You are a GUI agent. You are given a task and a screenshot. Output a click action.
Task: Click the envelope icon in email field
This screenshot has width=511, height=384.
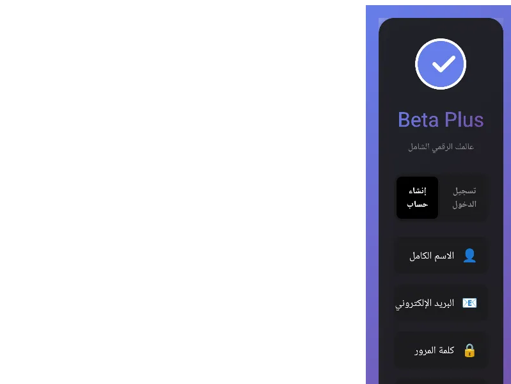(469, 303)
